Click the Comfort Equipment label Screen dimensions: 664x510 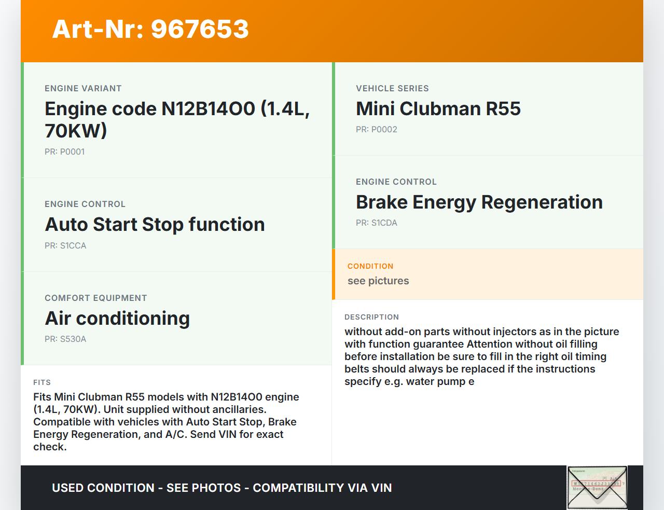pos(95,298)
